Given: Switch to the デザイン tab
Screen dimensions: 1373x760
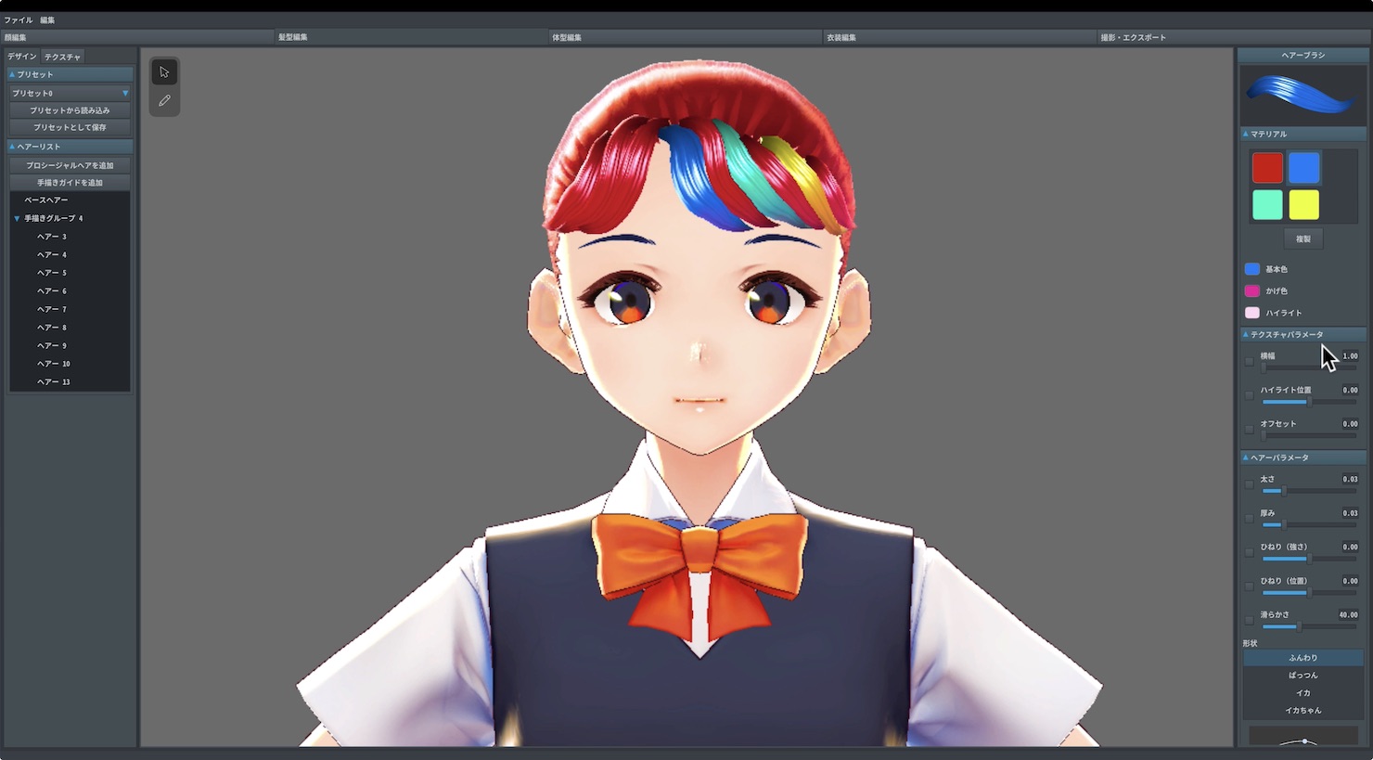Looking at the screenshot, I should [22, 57].
